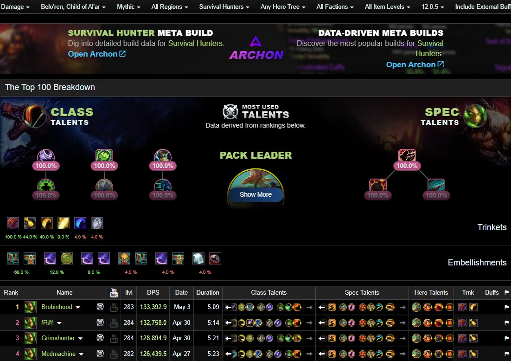
Task: Click the Spec Talents hunter portrait
Action: [475, 116]
